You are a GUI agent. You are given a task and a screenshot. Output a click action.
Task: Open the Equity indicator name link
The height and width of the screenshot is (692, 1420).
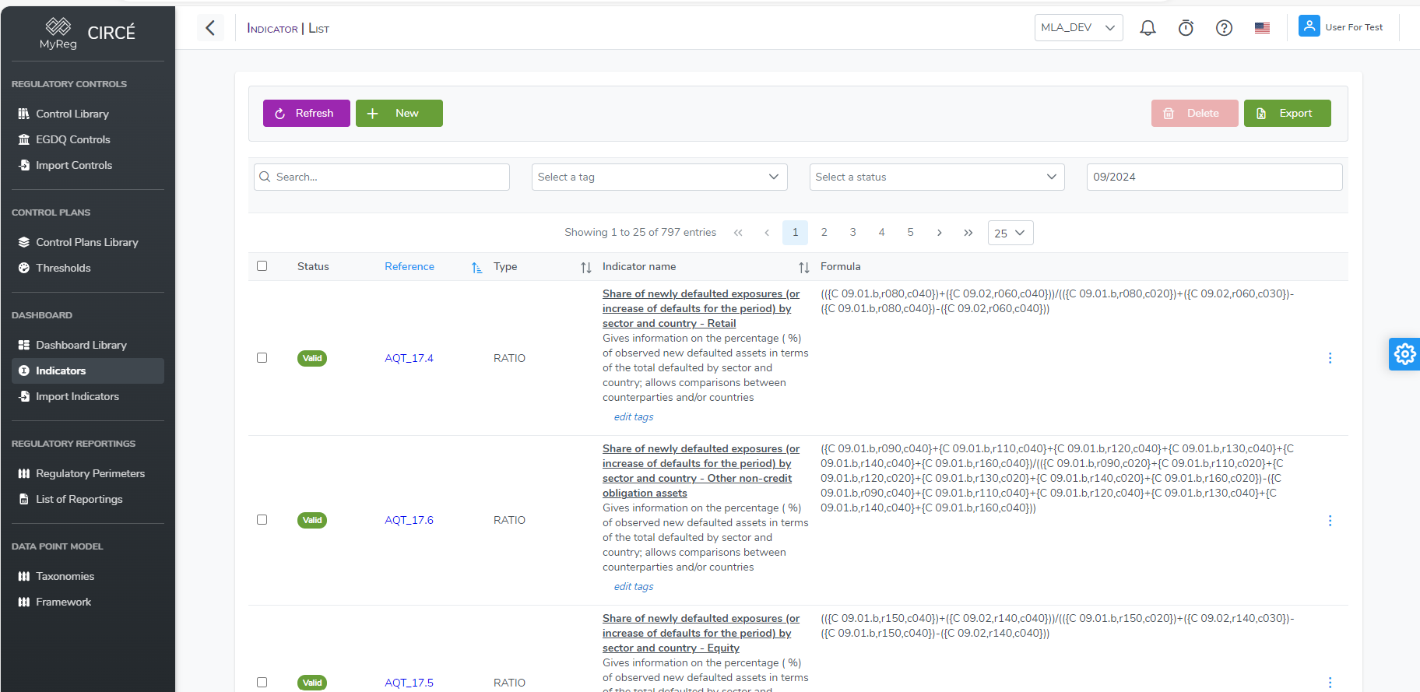(x=701, y=633)
